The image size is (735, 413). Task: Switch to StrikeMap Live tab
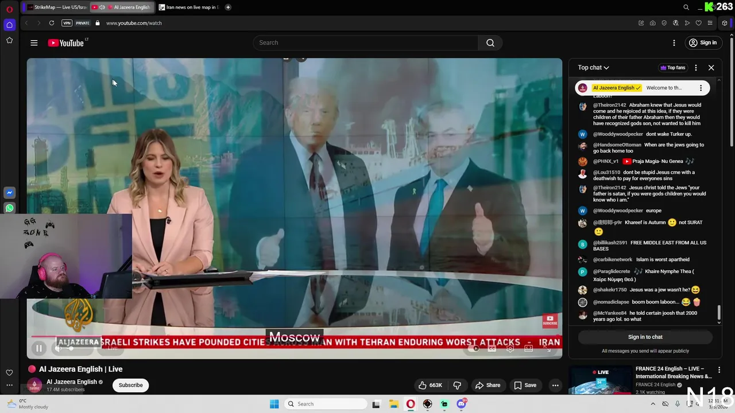(x=56, y=7)
